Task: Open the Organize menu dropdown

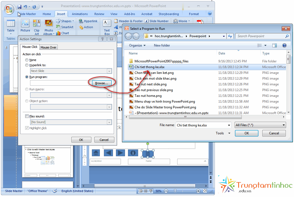Action: (137, 45)
